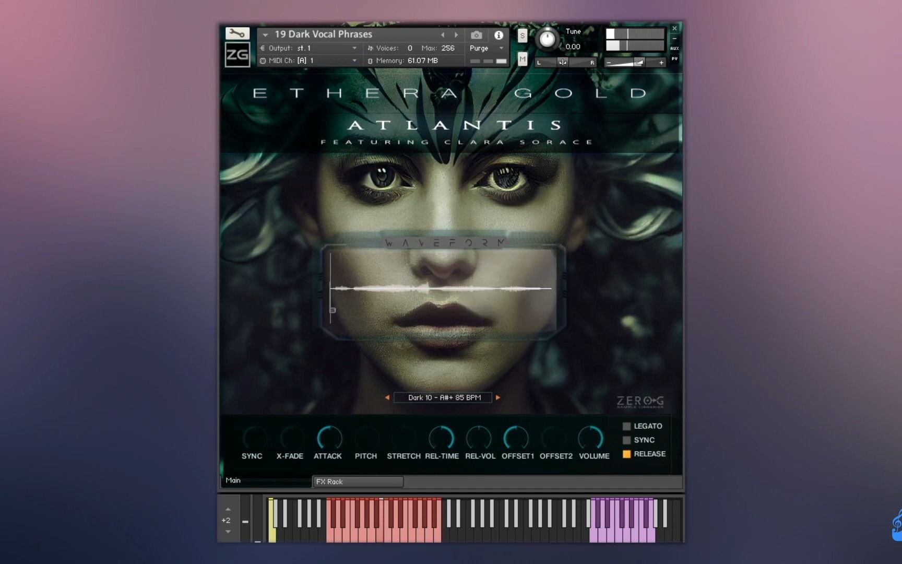This screenshot has width=902, height=564.
Task: Decrease volume with the minus button
Action: pyautogui.click(x=609, y=63)
